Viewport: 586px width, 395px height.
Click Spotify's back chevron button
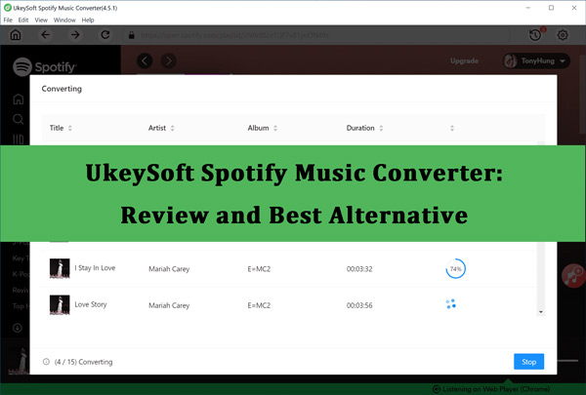click(145, 60)
